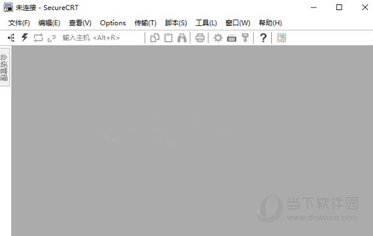Maximize the SecureCRT window
This screenshot has width=373, height=236.
click(339, 8)
